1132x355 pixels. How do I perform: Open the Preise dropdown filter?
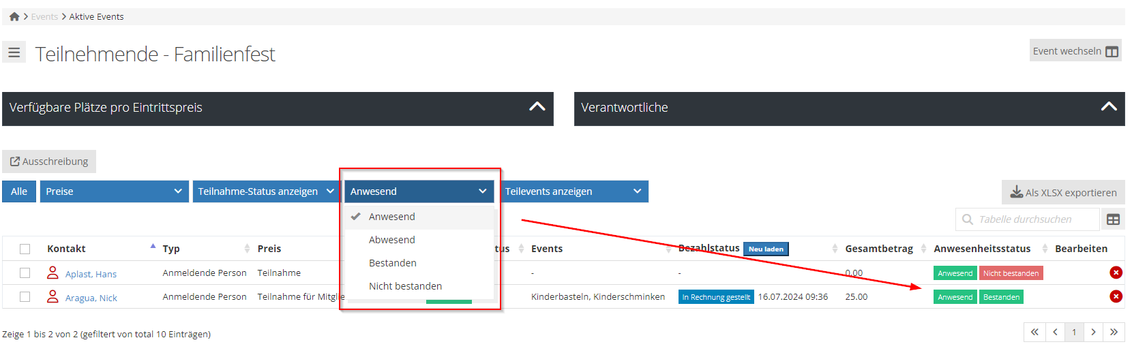113,191
